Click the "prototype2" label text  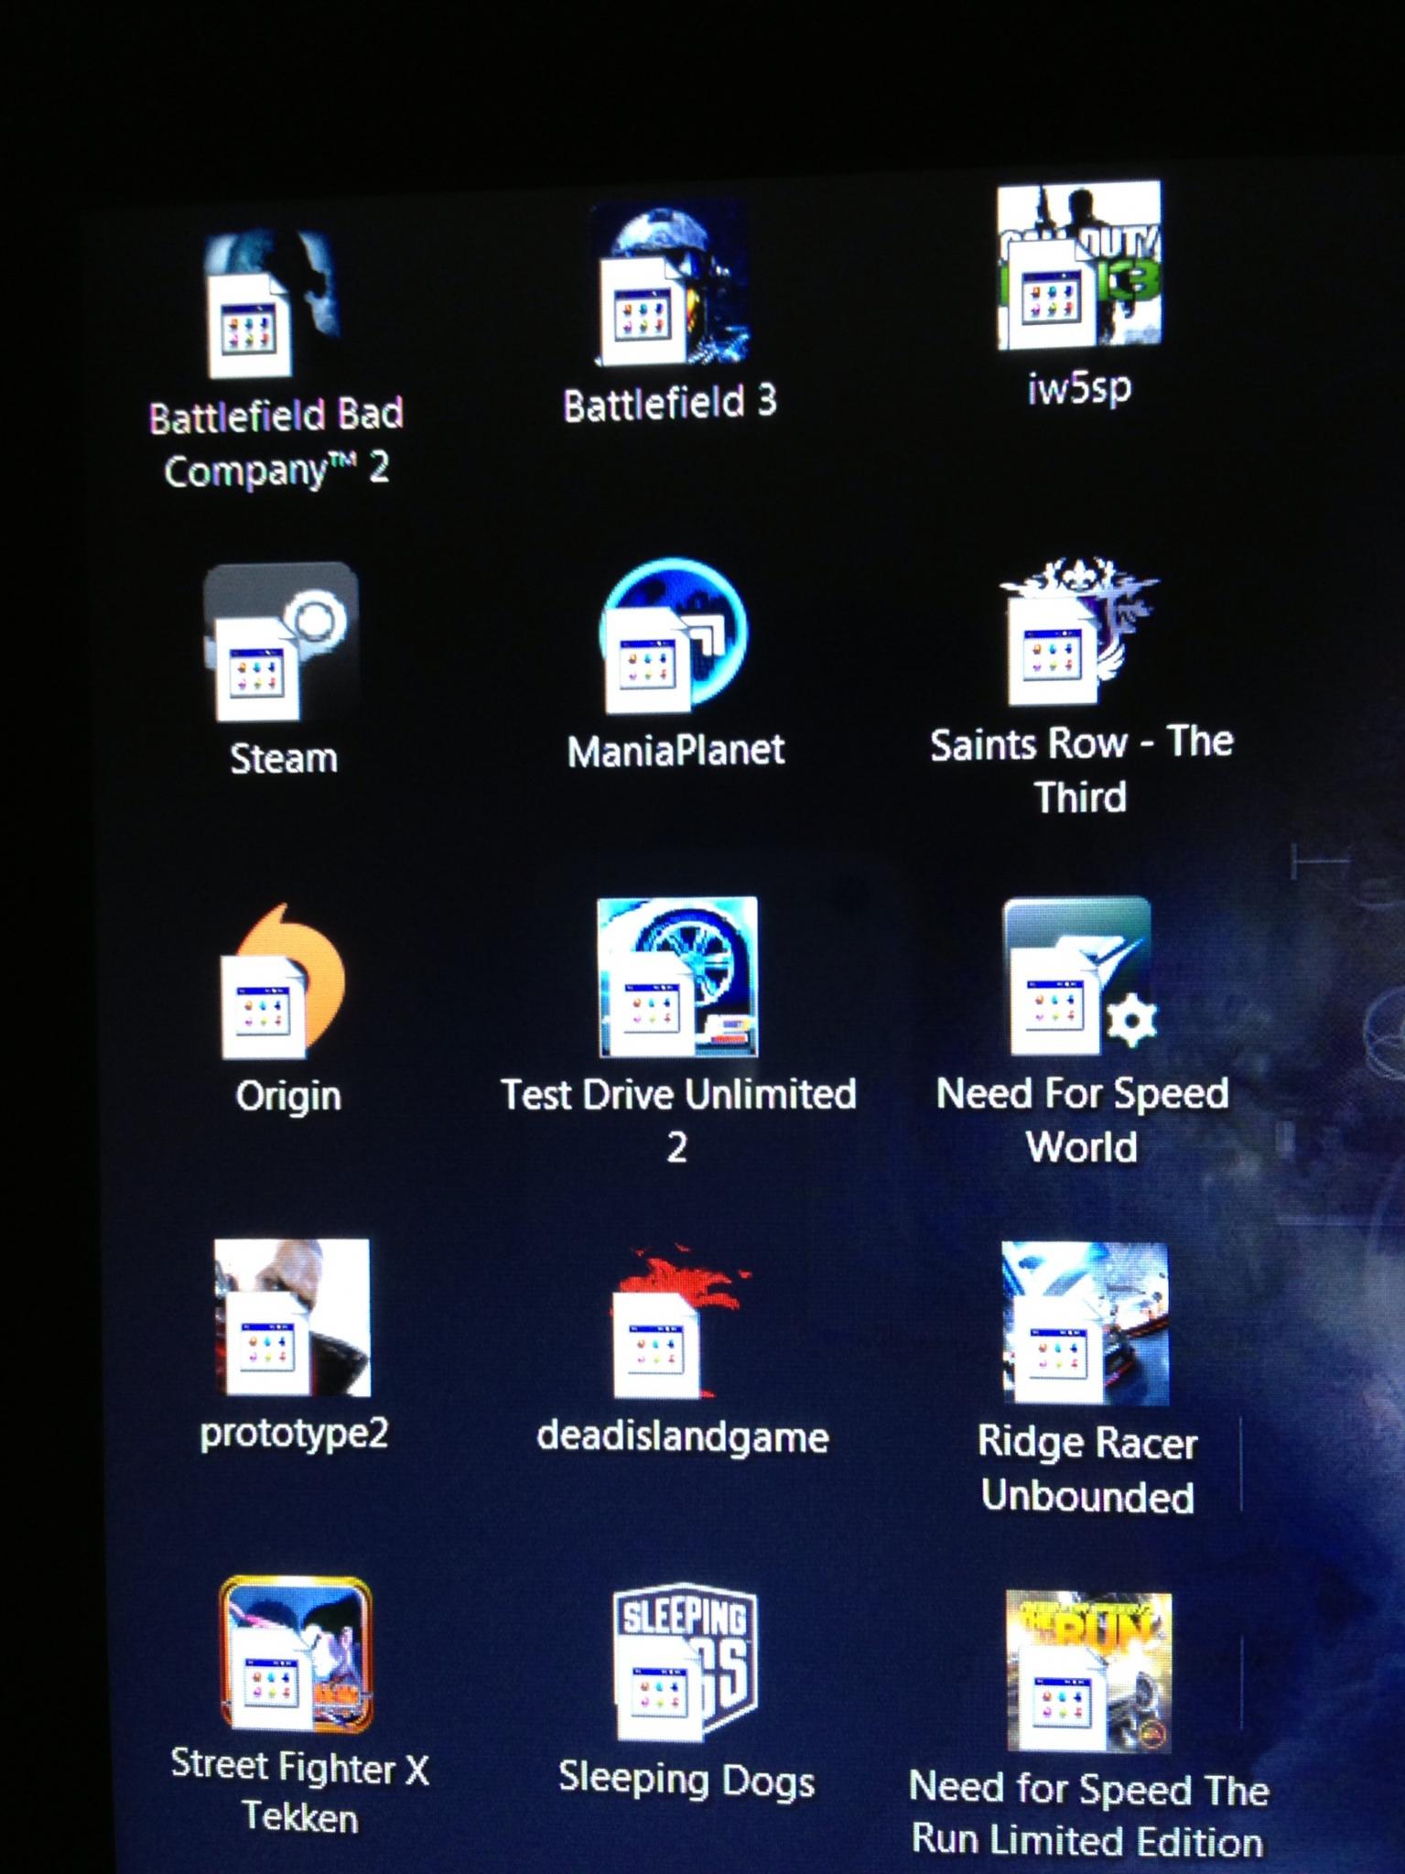click(294, 1434)
